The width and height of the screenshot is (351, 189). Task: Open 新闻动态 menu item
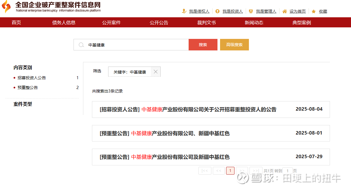[x=254, y=22]
